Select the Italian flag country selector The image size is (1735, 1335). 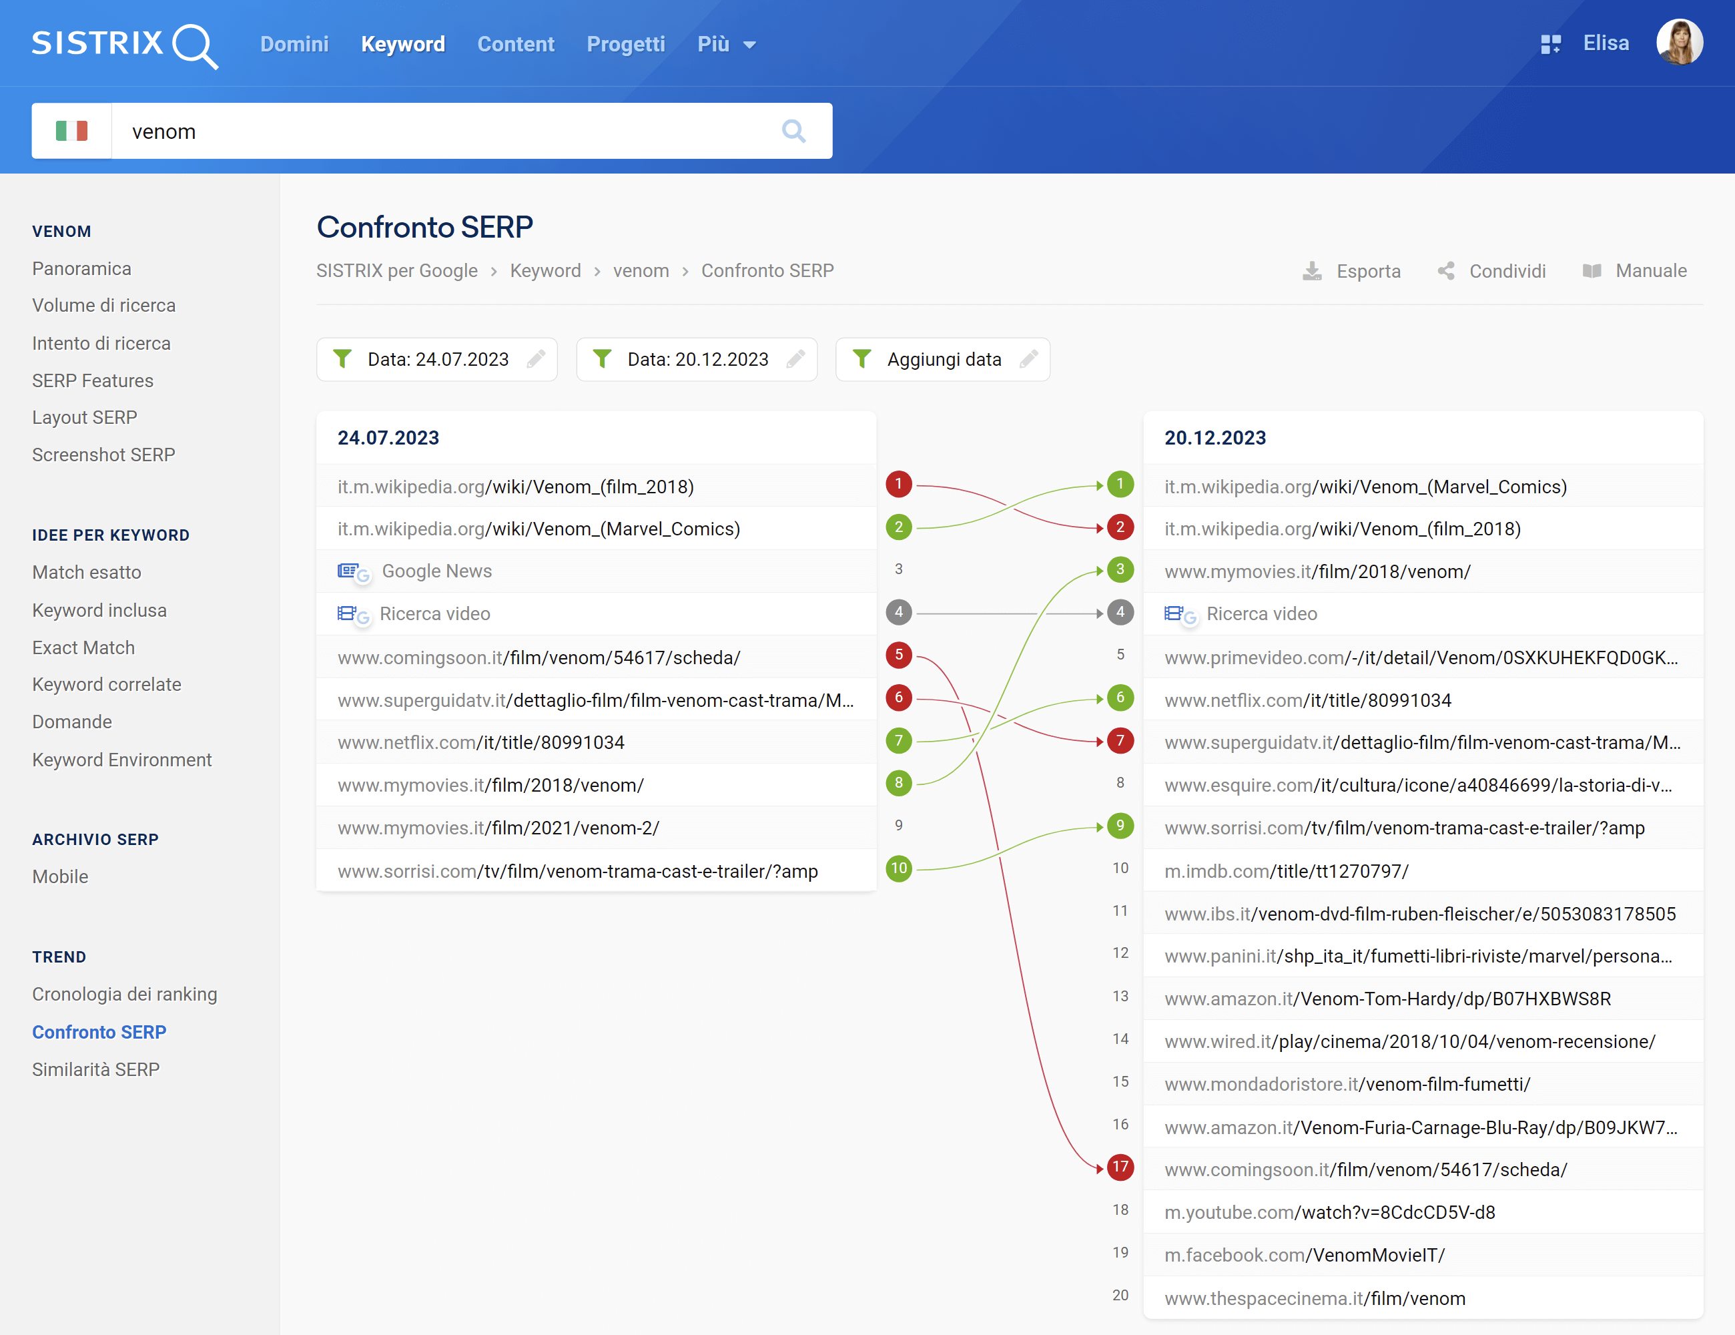[71, 131]
